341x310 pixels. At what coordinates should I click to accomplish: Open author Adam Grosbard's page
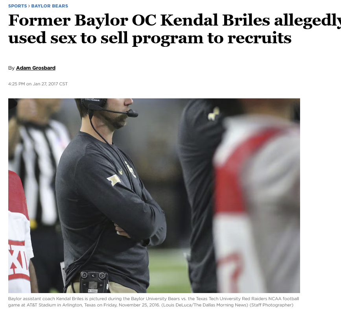(x=36, y=68)
